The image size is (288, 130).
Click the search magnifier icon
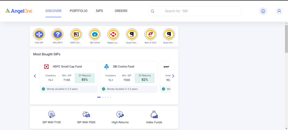(152, 11)
